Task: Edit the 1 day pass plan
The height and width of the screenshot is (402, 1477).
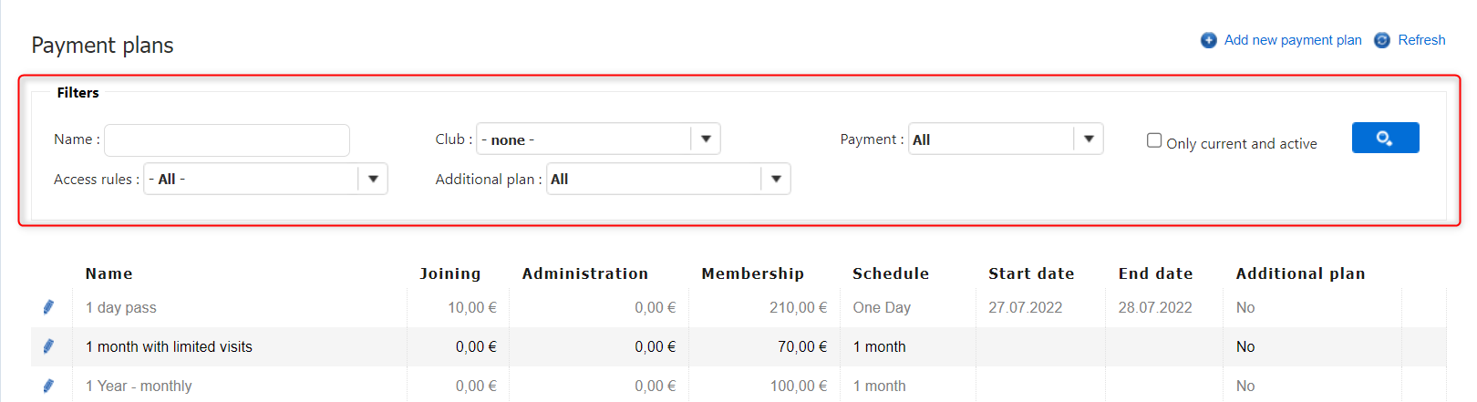Action: click(48, 307)
